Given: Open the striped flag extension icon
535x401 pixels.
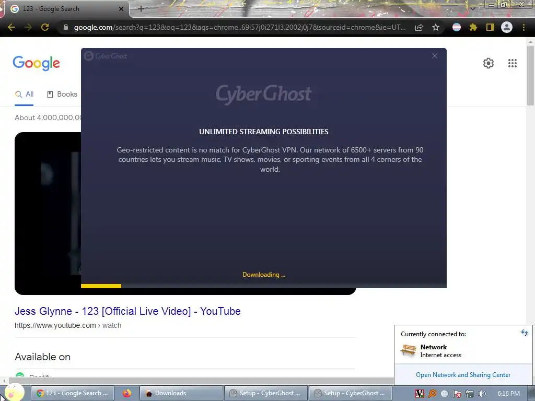Looking at the screenshot, I should (x=457, y=27).
